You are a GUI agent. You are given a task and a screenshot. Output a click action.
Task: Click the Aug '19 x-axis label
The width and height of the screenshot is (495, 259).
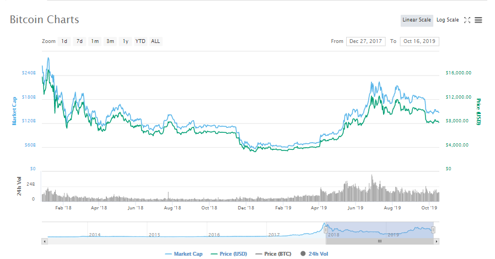392,208
